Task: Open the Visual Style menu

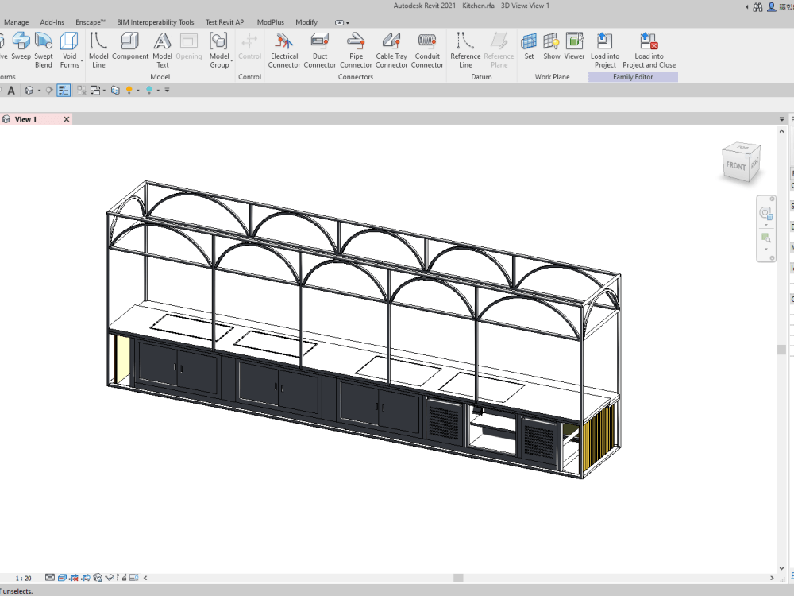Action: [60, 578]
